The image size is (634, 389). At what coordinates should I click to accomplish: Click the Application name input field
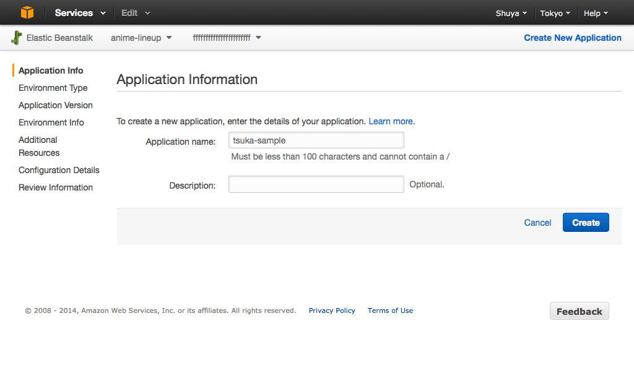click(x=316, y=140)
